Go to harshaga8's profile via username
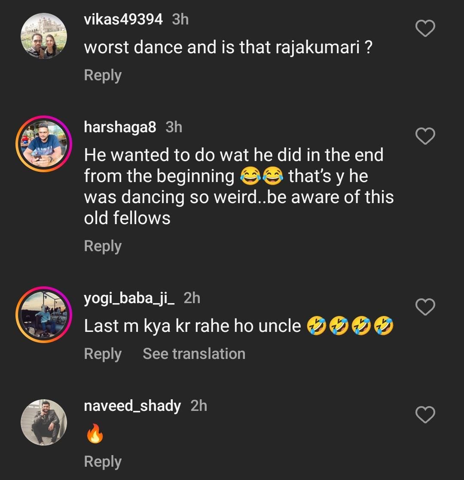Screen dimensions: 464x480 120,127
